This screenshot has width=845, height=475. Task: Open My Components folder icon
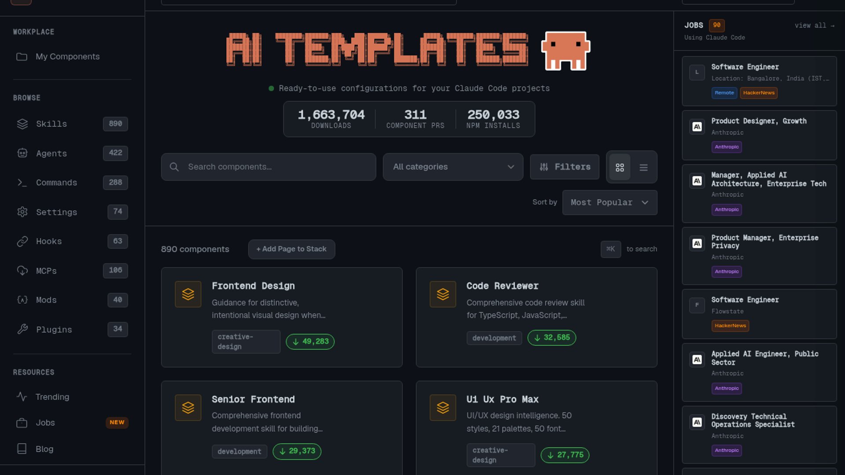pyautogui.click(x=22, y=57)
